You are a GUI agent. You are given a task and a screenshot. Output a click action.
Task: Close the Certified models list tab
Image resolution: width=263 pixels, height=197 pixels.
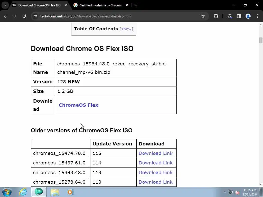pyautogui.click(x=127, y=5)
